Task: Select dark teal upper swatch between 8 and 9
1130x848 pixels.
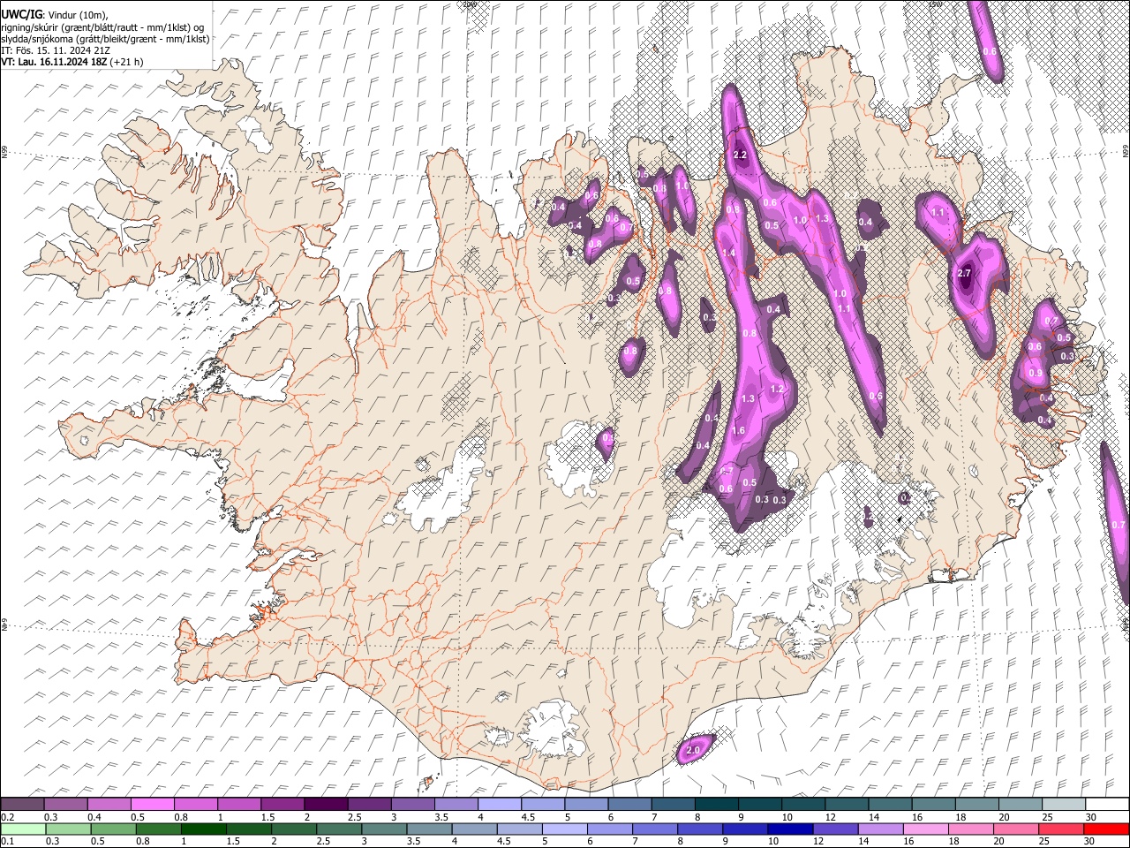Action: coord(716,805)
